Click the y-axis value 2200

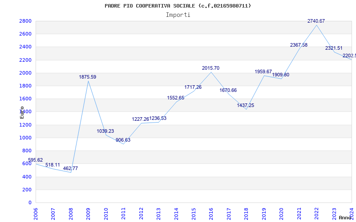(x=25, y=60)
